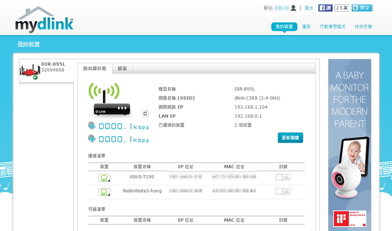The width and height of the screenshot is (392, 231).
Task: Click the user account profile icon
Action: coord(293,8)
